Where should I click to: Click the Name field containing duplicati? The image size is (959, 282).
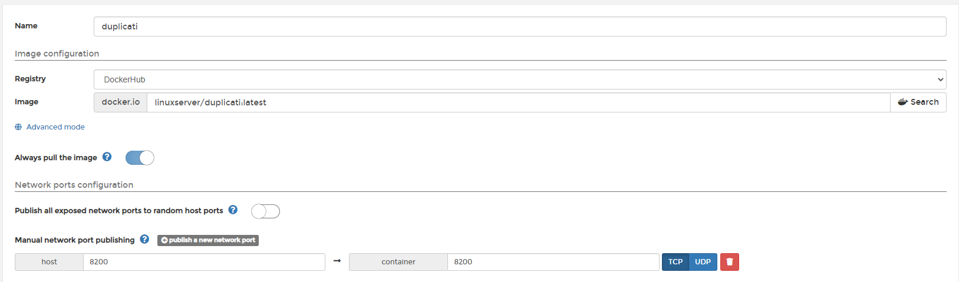520,26
